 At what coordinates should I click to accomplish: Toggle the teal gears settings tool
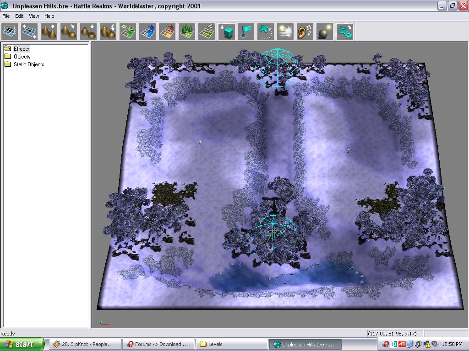pos(344,32)
